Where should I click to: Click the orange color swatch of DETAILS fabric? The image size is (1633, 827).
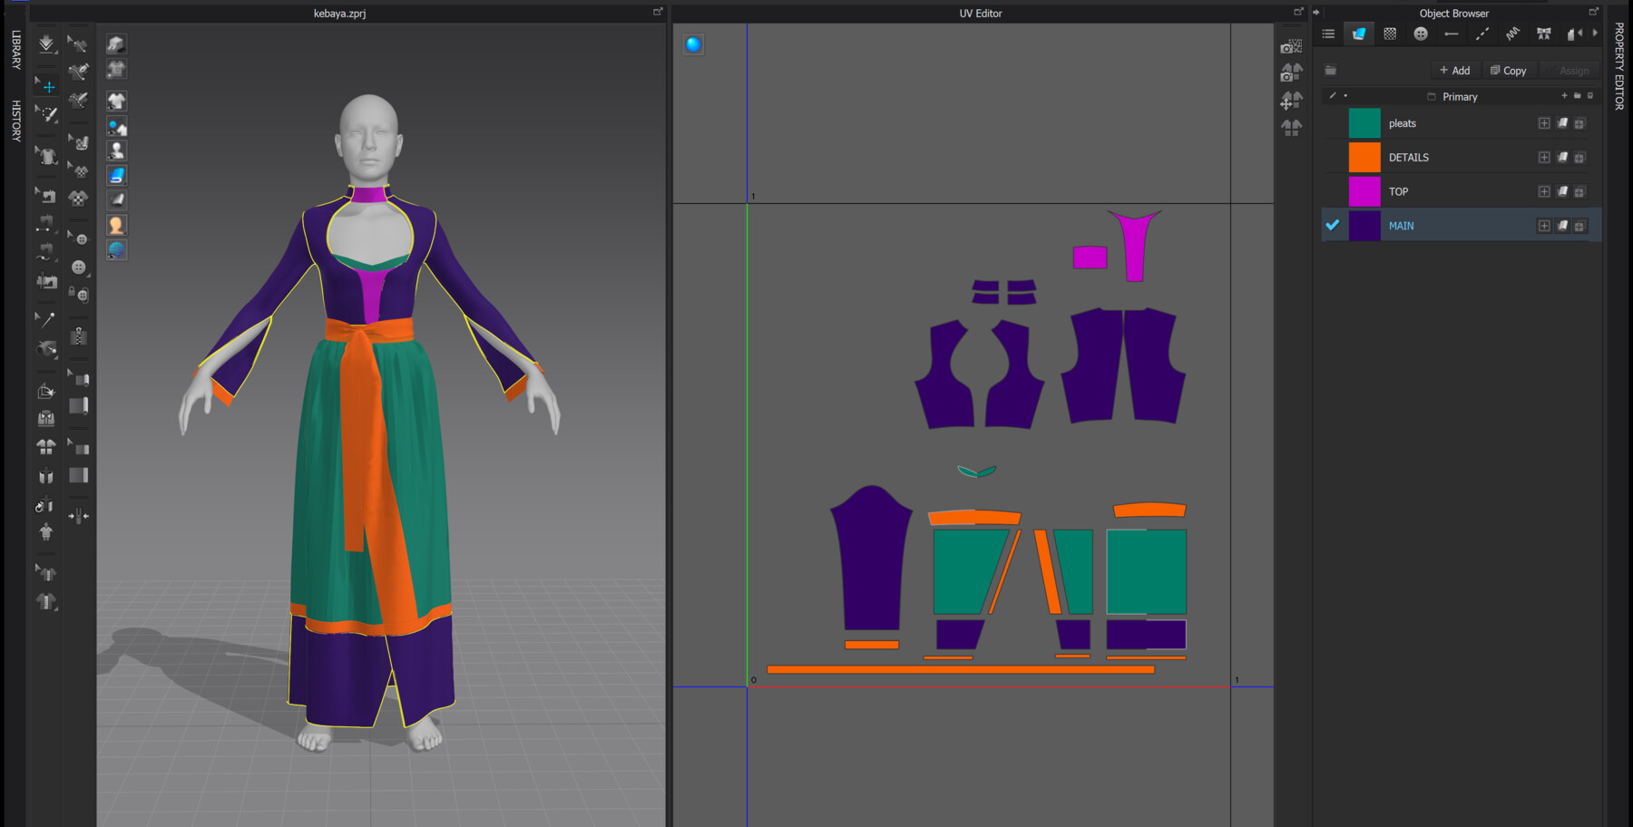[x=1364, y=157]
